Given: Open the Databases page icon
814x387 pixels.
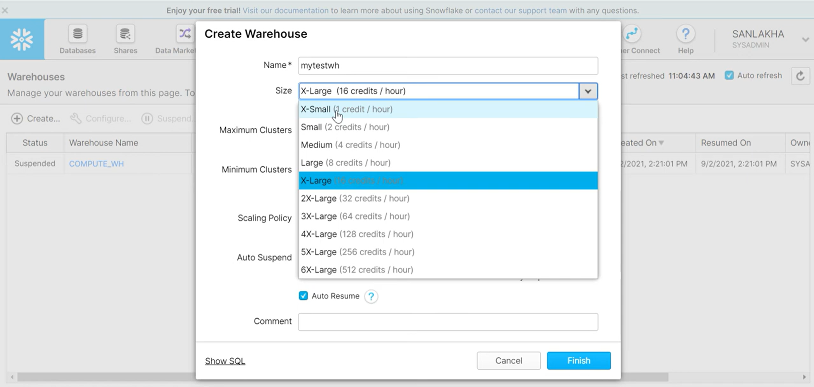Looking at the screenshot, I should click(78, 34).
